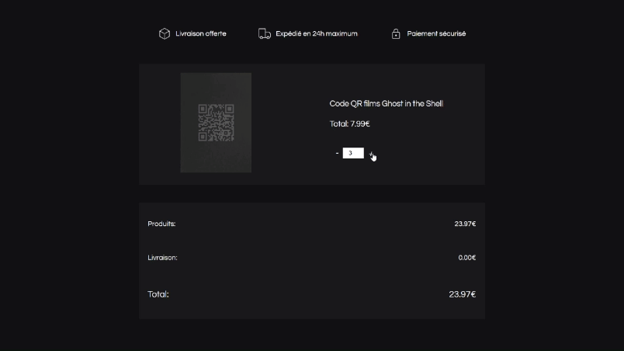Click the product price Total: 7.99€

pyautogui.click(x=349, y=123)
